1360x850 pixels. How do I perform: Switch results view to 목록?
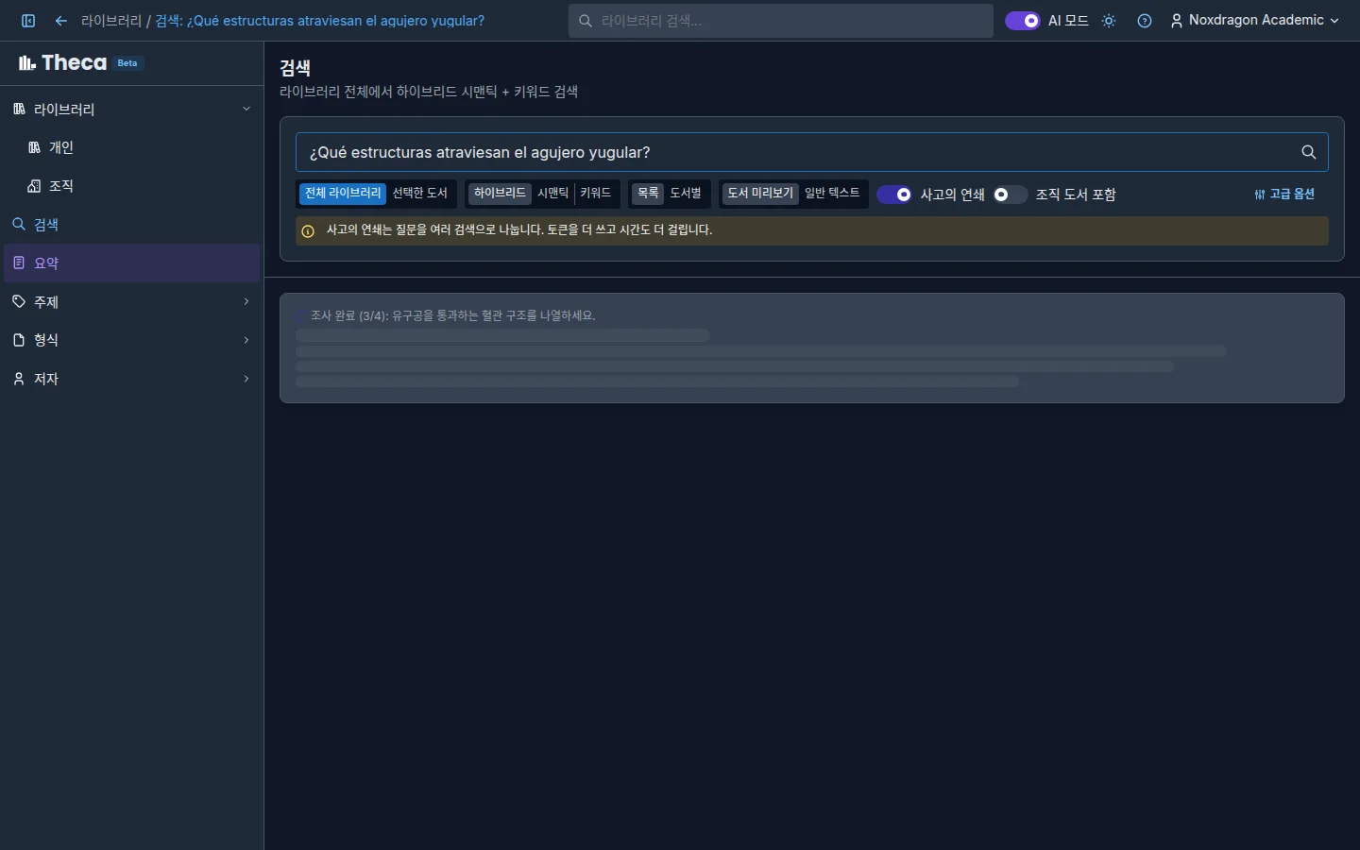point(648,194)
